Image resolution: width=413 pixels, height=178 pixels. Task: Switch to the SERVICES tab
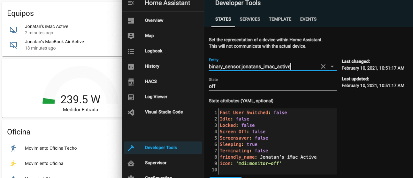click(250, 19)
